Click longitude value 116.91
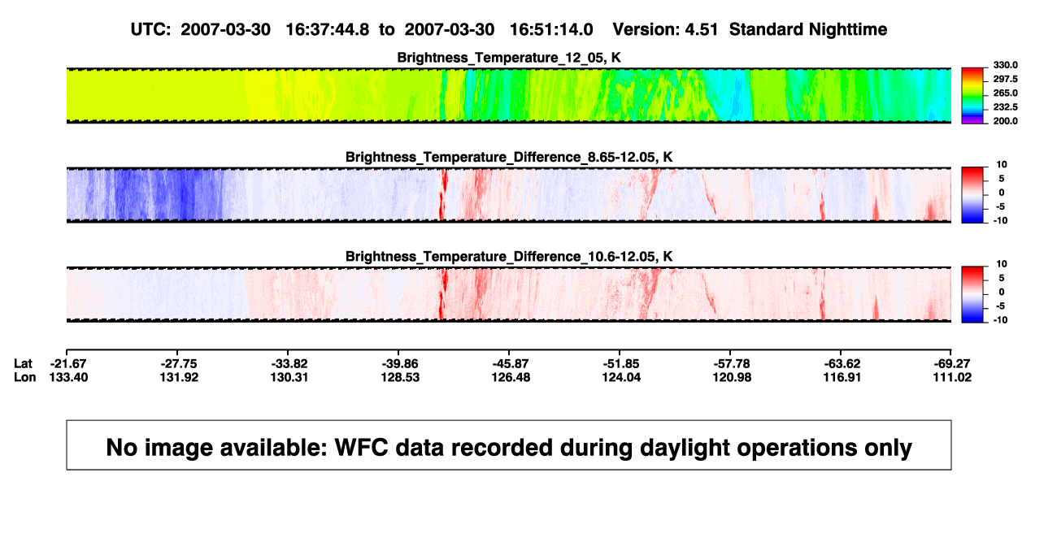 click(841, 377)
